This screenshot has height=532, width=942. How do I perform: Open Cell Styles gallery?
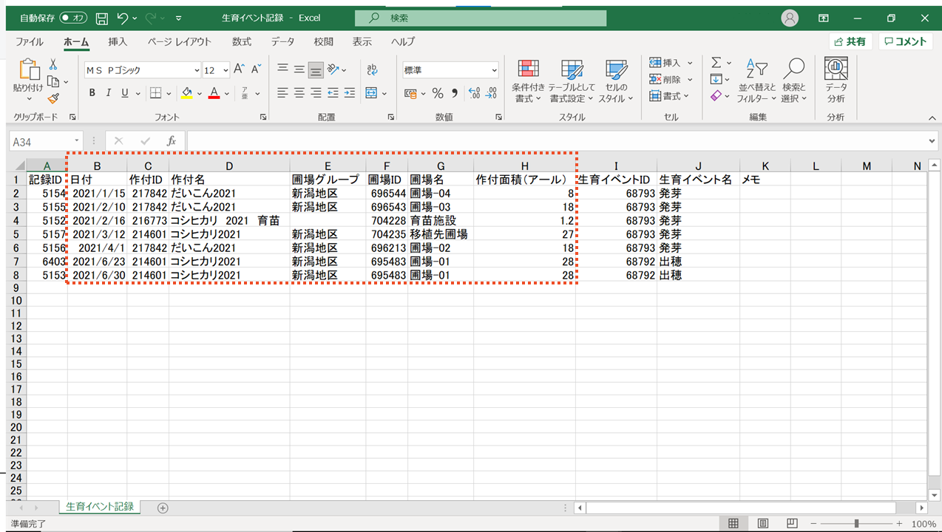coord(615,81)
